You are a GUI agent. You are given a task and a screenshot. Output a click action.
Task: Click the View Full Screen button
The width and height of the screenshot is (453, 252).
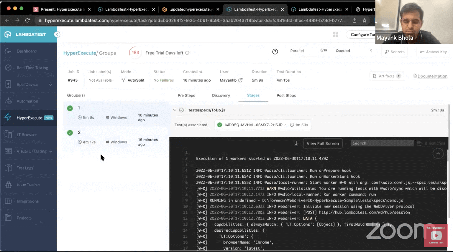[x=323, y=144]
